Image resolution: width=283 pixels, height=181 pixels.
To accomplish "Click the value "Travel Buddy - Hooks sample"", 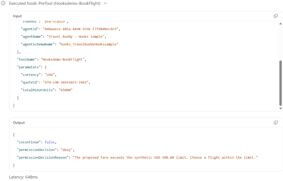I will click(75, 37).
